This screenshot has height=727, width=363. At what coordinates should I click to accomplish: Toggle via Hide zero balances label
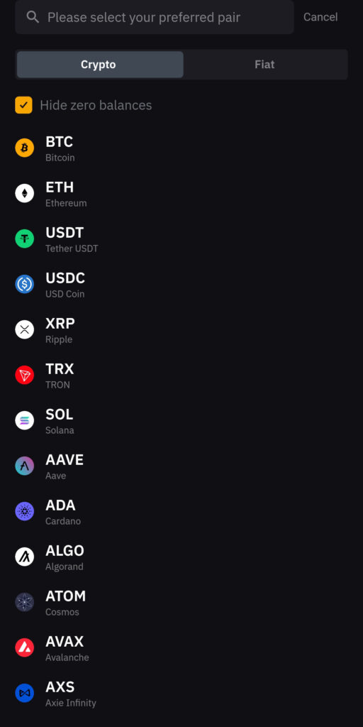click(x=96, y=105)
